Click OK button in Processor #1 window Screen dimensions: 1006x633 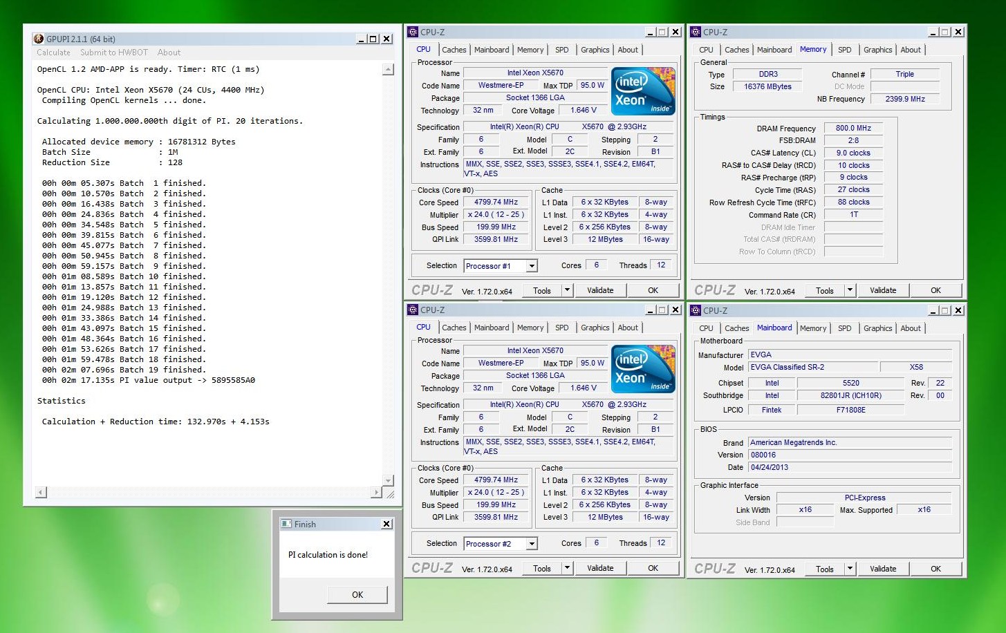coord(653,290)
